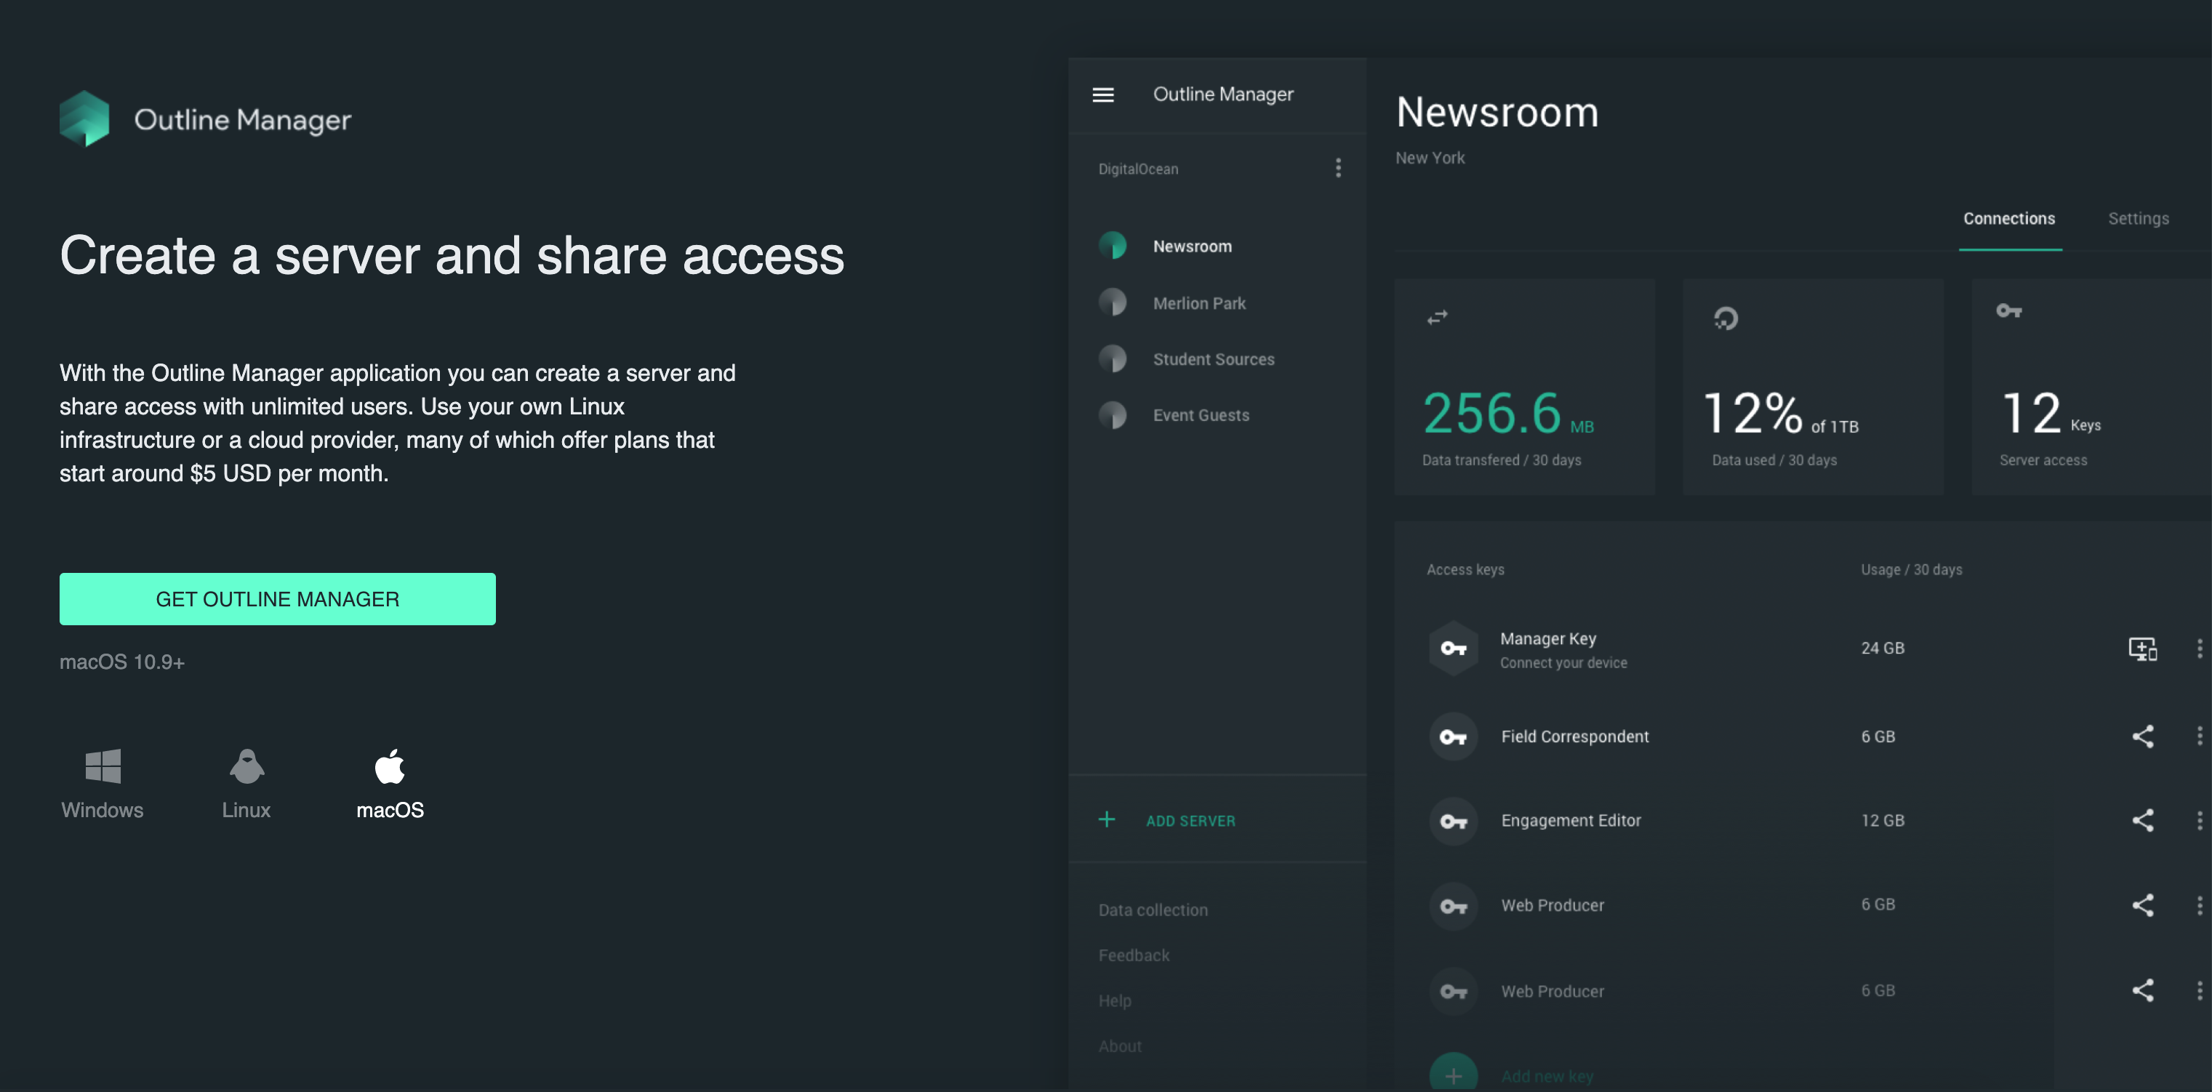Open Field Correspondent three-dot options menu

tap(2199, 736)
